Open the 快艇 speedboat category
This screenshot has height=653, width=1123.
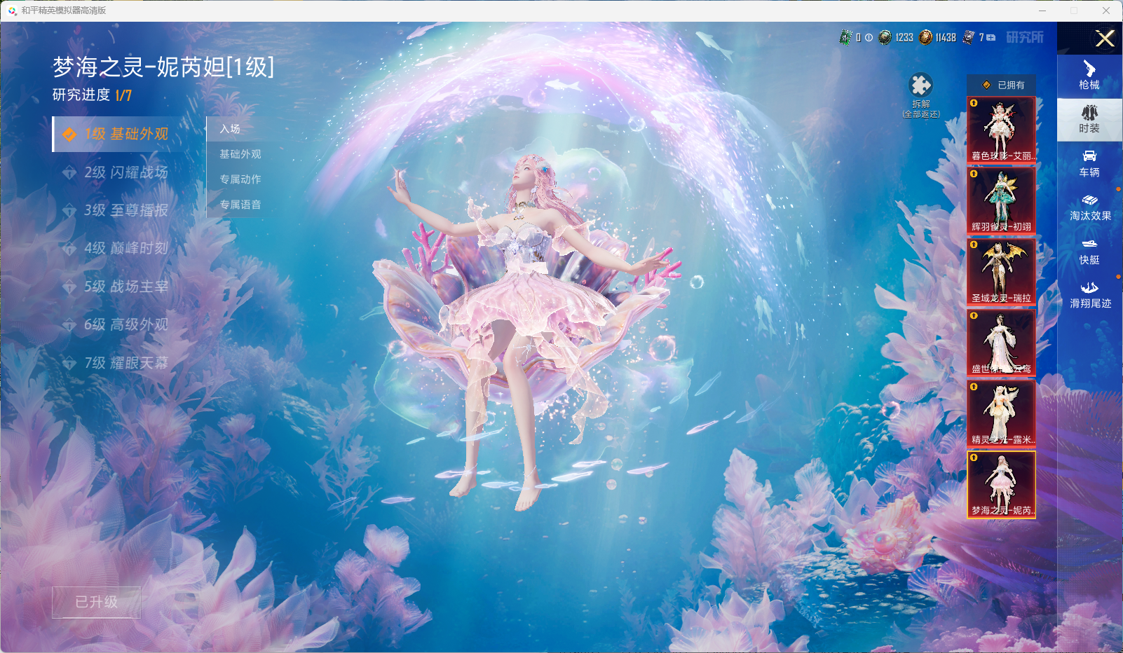1089,251
